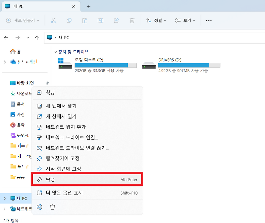Click the Copy icon in the toolbar
The width and height of the screenshot is (265, 223).
(x=69, y=20)
